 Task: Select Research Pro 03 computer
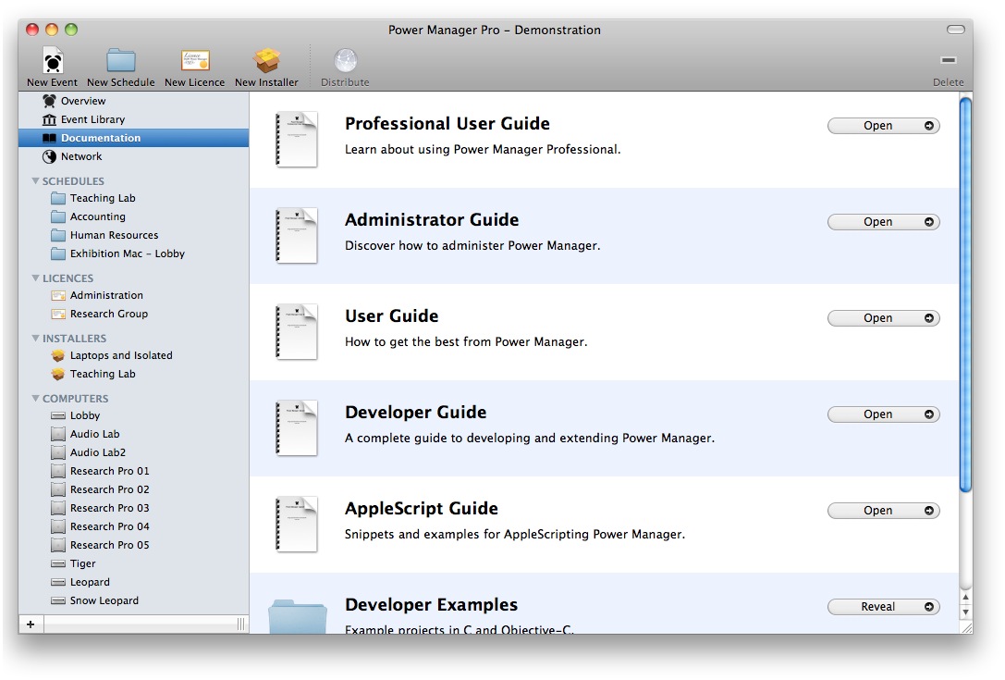(133, 508)
